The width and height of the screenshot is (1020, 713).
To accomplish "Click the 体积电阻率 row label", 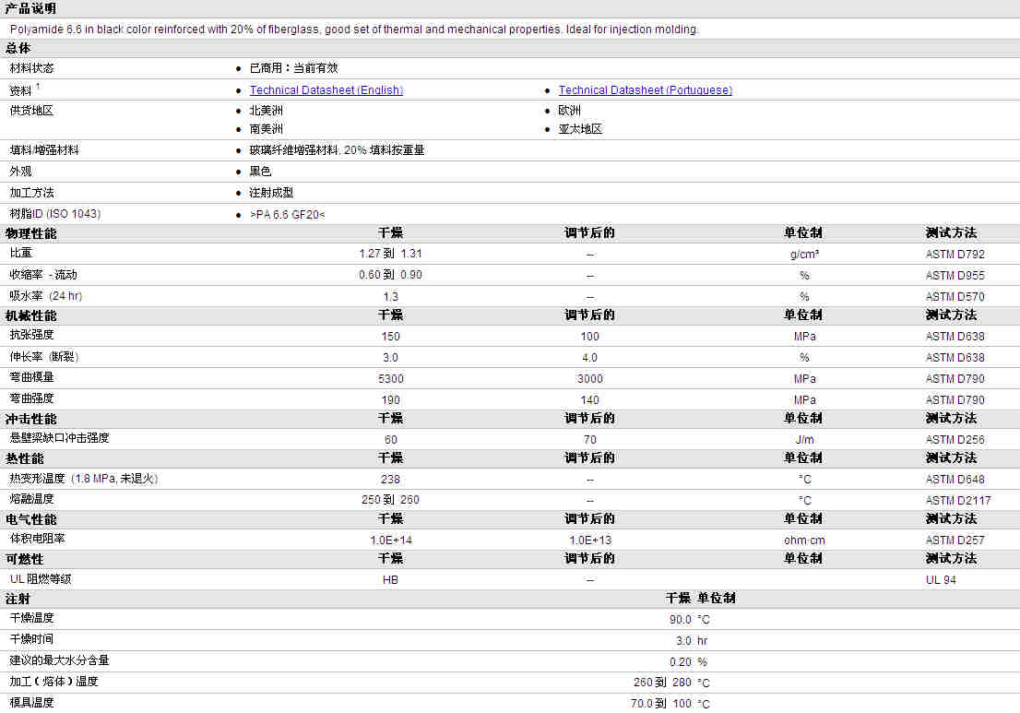I will click(x=37, y=539).
